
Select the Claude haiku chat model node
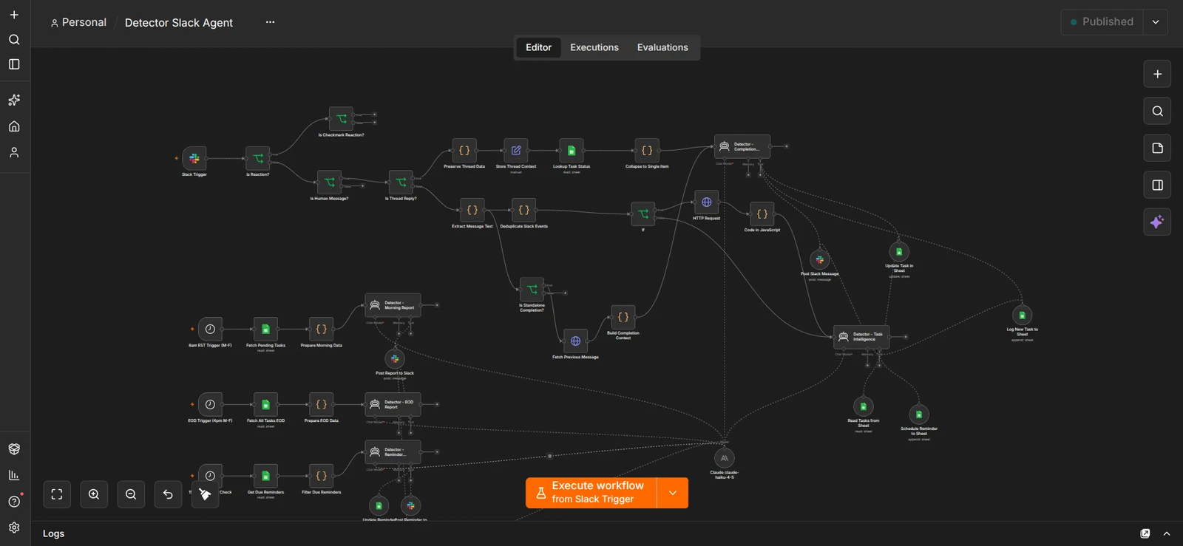725,458
